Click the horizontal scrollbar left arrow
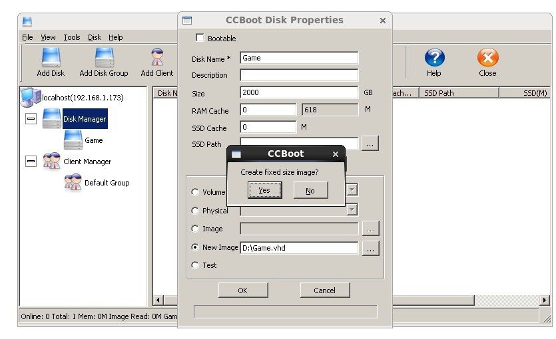The width and height of the screenshot is (556, 339). pyautogui.click(x=158, y=300)
